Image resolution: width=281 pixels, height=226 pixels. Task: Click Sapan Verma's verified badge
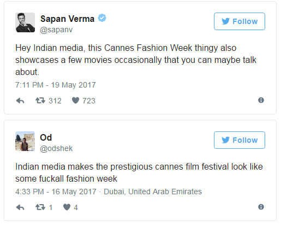pyautogui.click(x=102, y=18)
